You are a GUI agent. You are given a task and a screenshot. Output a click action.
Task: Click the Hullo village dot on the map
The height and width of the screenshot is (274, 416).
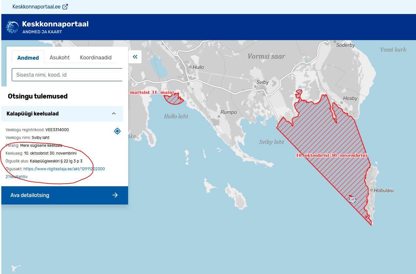point(191,67)
